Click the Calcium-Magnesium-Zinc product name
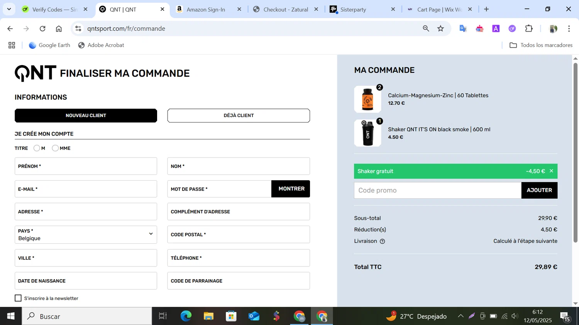The image size is (579, 325). (438, 95)
